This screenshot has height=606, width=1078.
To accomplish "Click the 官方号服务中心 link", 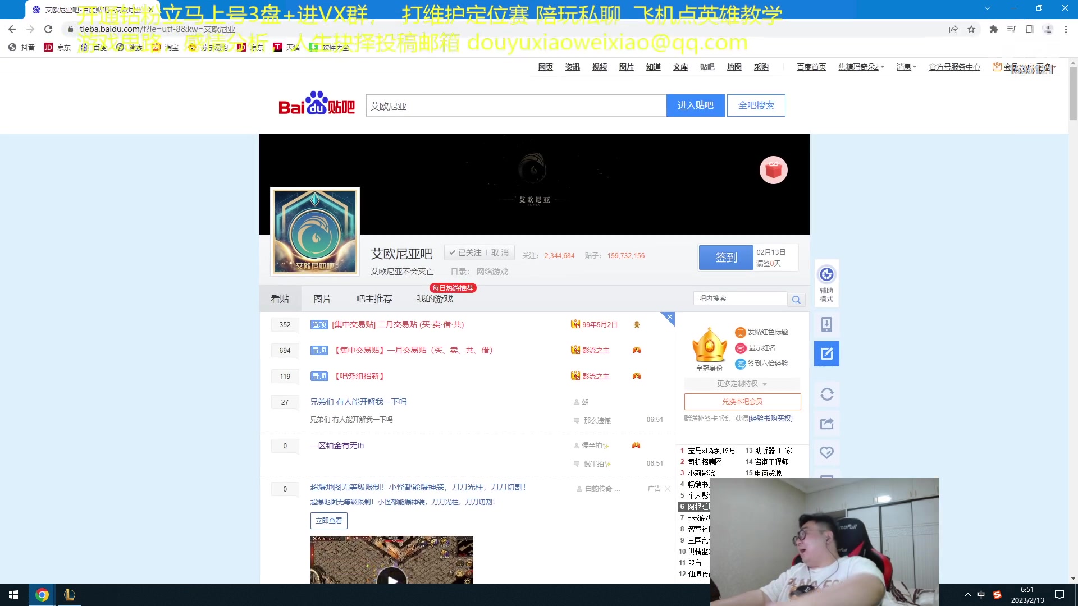I will (x=954, y=67).
